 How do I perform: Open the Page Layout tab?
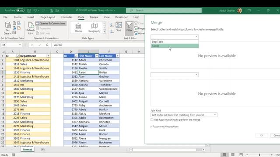click(48, 17)
